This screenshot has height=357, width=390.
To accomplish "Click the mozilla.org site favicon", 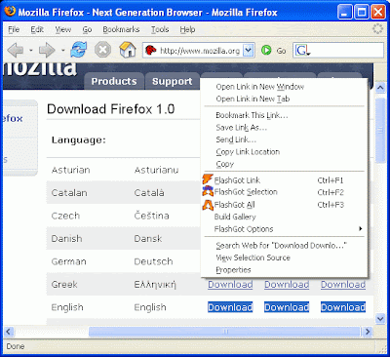I will tap(150, 51).
